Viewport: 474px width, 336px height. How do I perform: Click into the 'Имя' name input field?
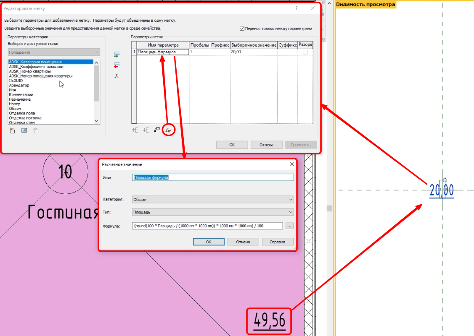tap(213, 177)
